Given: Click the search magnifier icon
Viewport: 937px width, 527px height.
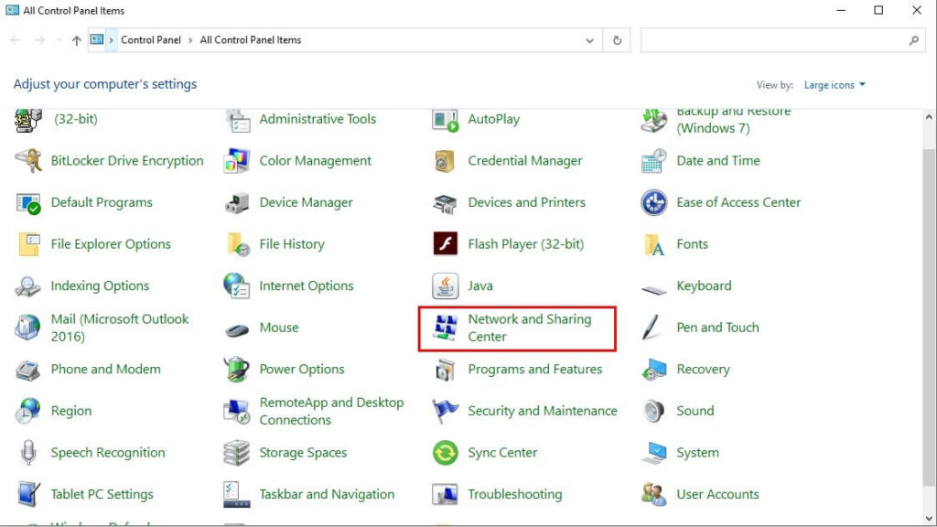Looking at the screenshot, I should [x=914, y=40].
